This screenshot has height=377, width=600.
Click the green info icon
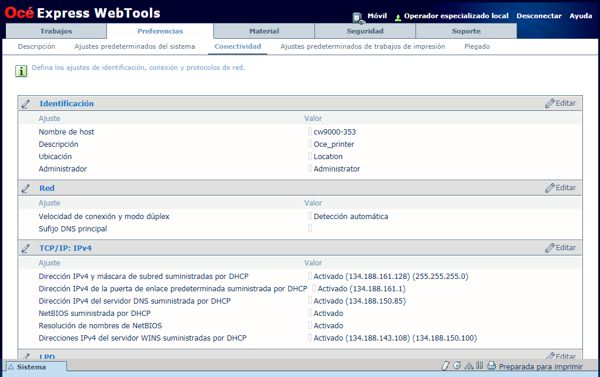click(x=21, y=70)
